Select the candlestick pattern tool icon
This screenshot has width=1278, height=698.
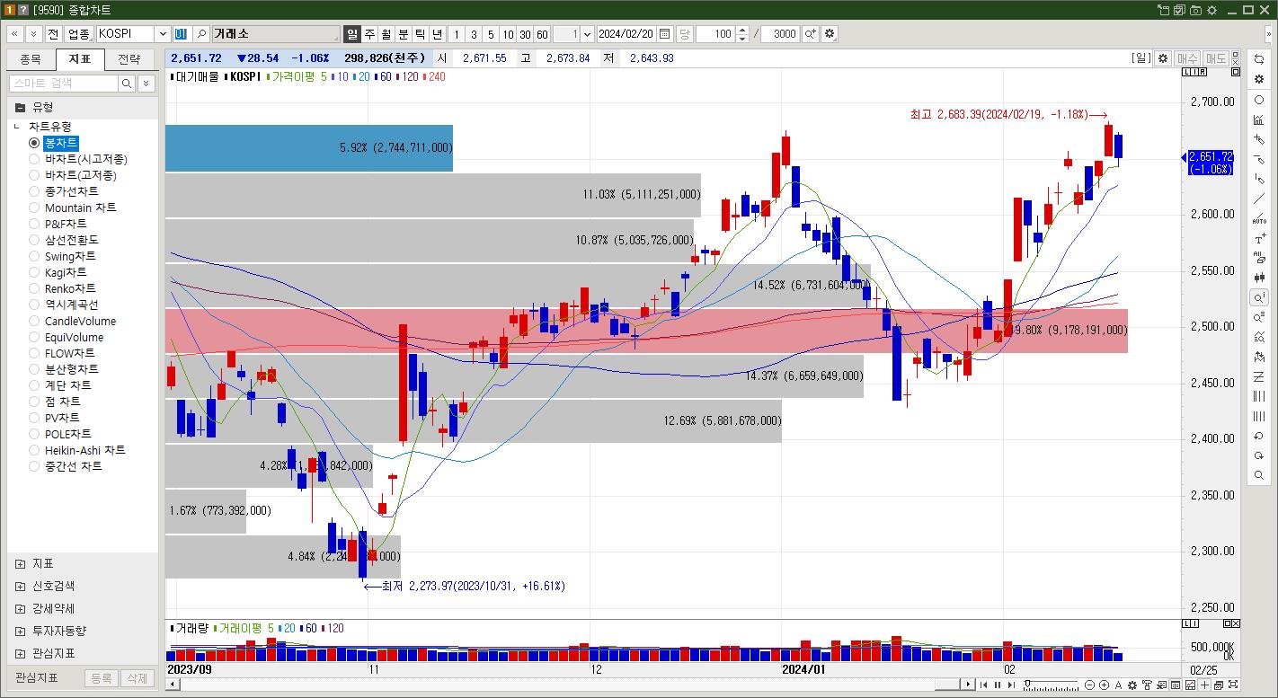[1259, 277]
